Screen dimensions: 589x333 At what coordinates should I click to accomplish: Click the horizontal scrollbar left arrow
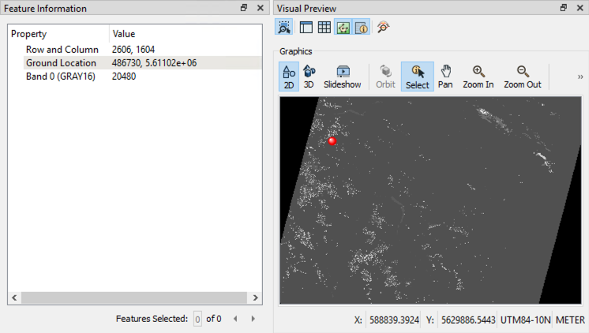[14, 297]
